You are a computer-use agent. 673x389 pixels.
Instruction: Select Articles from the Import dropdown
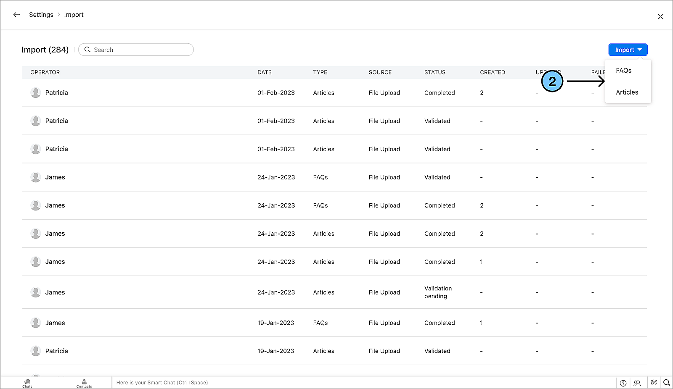coord(627,92)
